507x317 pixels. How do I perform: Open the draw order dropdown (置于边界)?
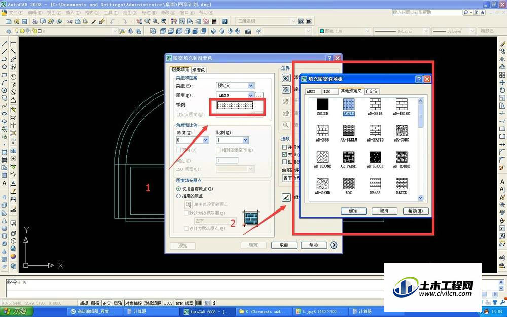291,178
